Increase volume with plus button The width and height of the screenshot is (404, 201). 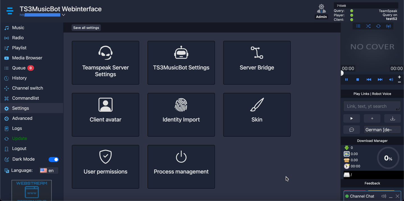point(400,77)
